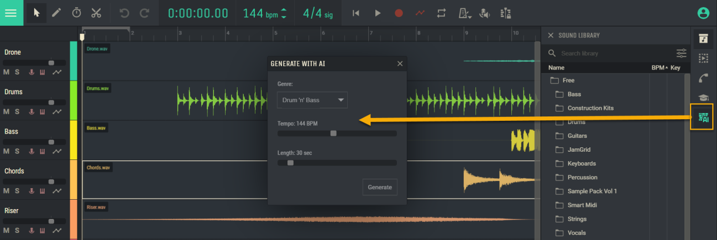Sort library by the Name column

click(556, 68)
